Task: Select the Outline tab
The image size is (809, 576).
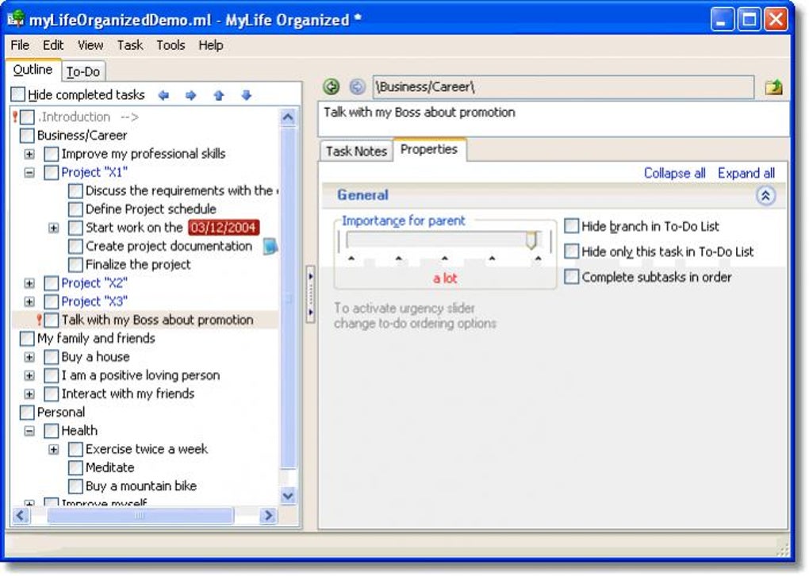Action: point(33,70)
